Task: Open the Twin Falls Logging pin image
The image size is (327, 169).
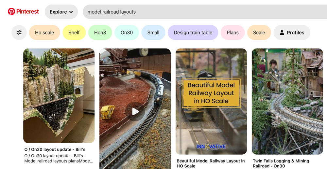Action: pos(287,102)
